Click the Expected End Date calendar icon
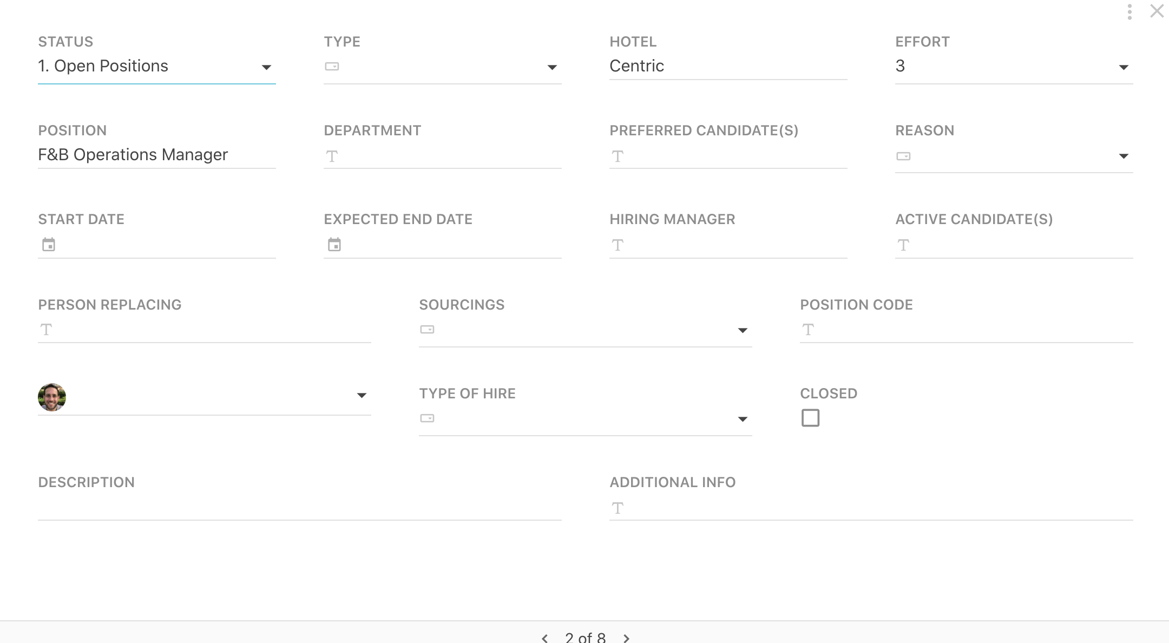 [x=334, y=245]
